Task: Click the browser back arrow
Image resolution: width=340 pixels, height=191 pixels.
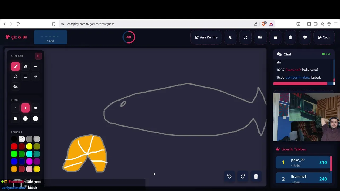Action: point(5,24)
